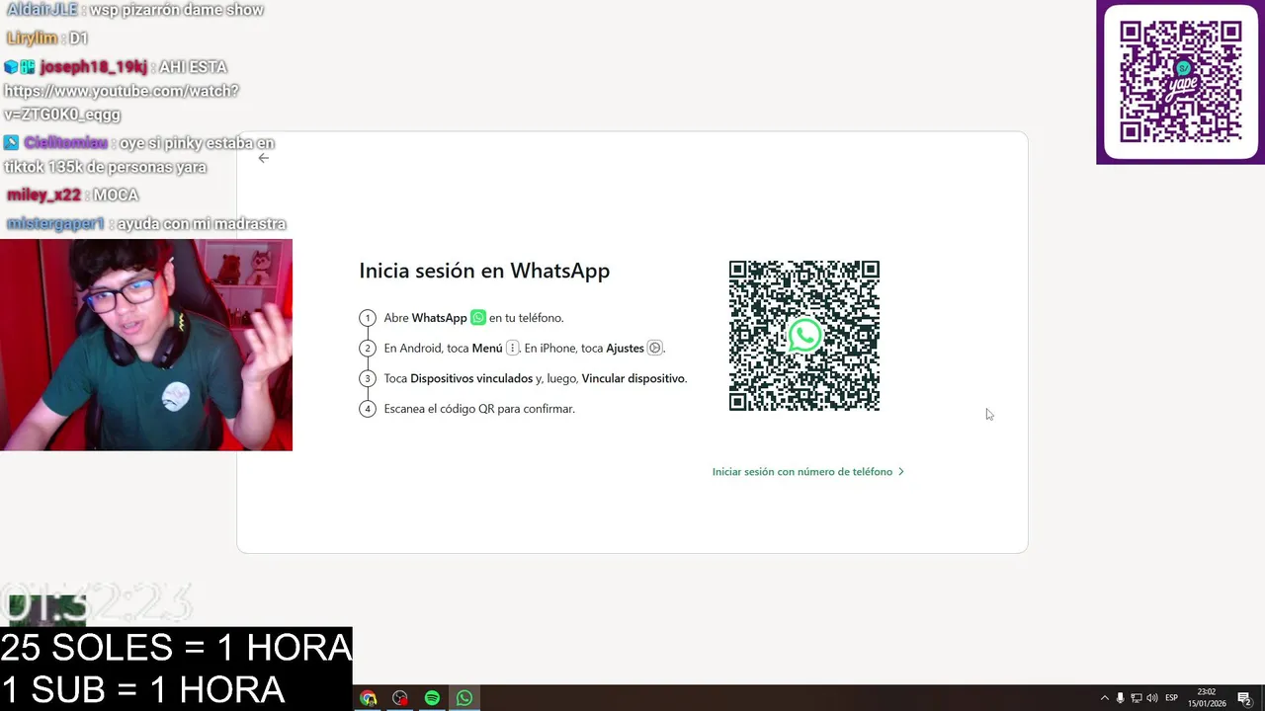Open network status tray icon
This screenshot has height=711, width=1265.
[1136, 698]
